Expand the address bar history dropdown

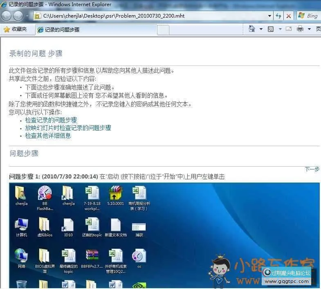pyautogui.click(x=269, y=16)
